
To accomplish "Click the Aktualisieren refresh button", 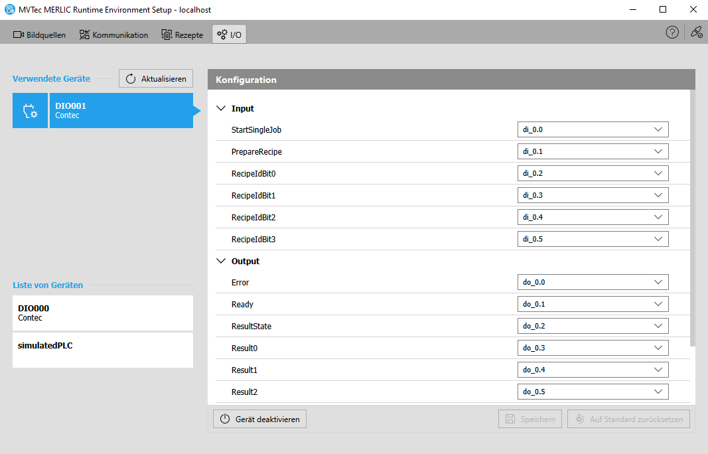I will (156, 78).
